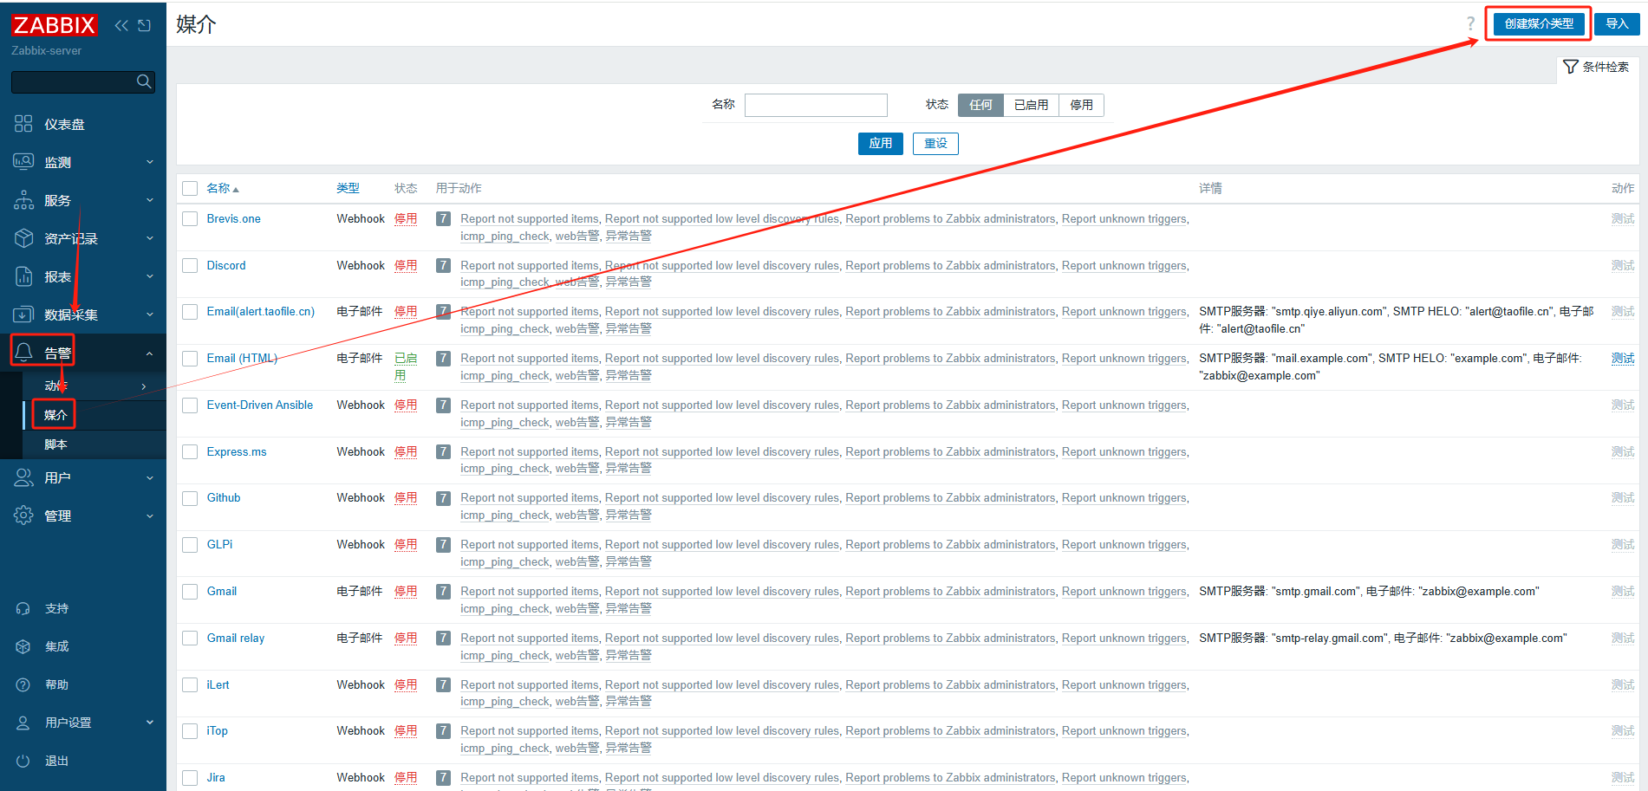Open the 脚本 submenu item
The height and width of the screenshot is (791, 1648).
[x=55, y=444]
